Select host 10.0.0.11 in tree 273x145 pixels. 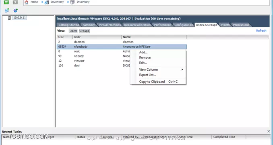point(19,18)
